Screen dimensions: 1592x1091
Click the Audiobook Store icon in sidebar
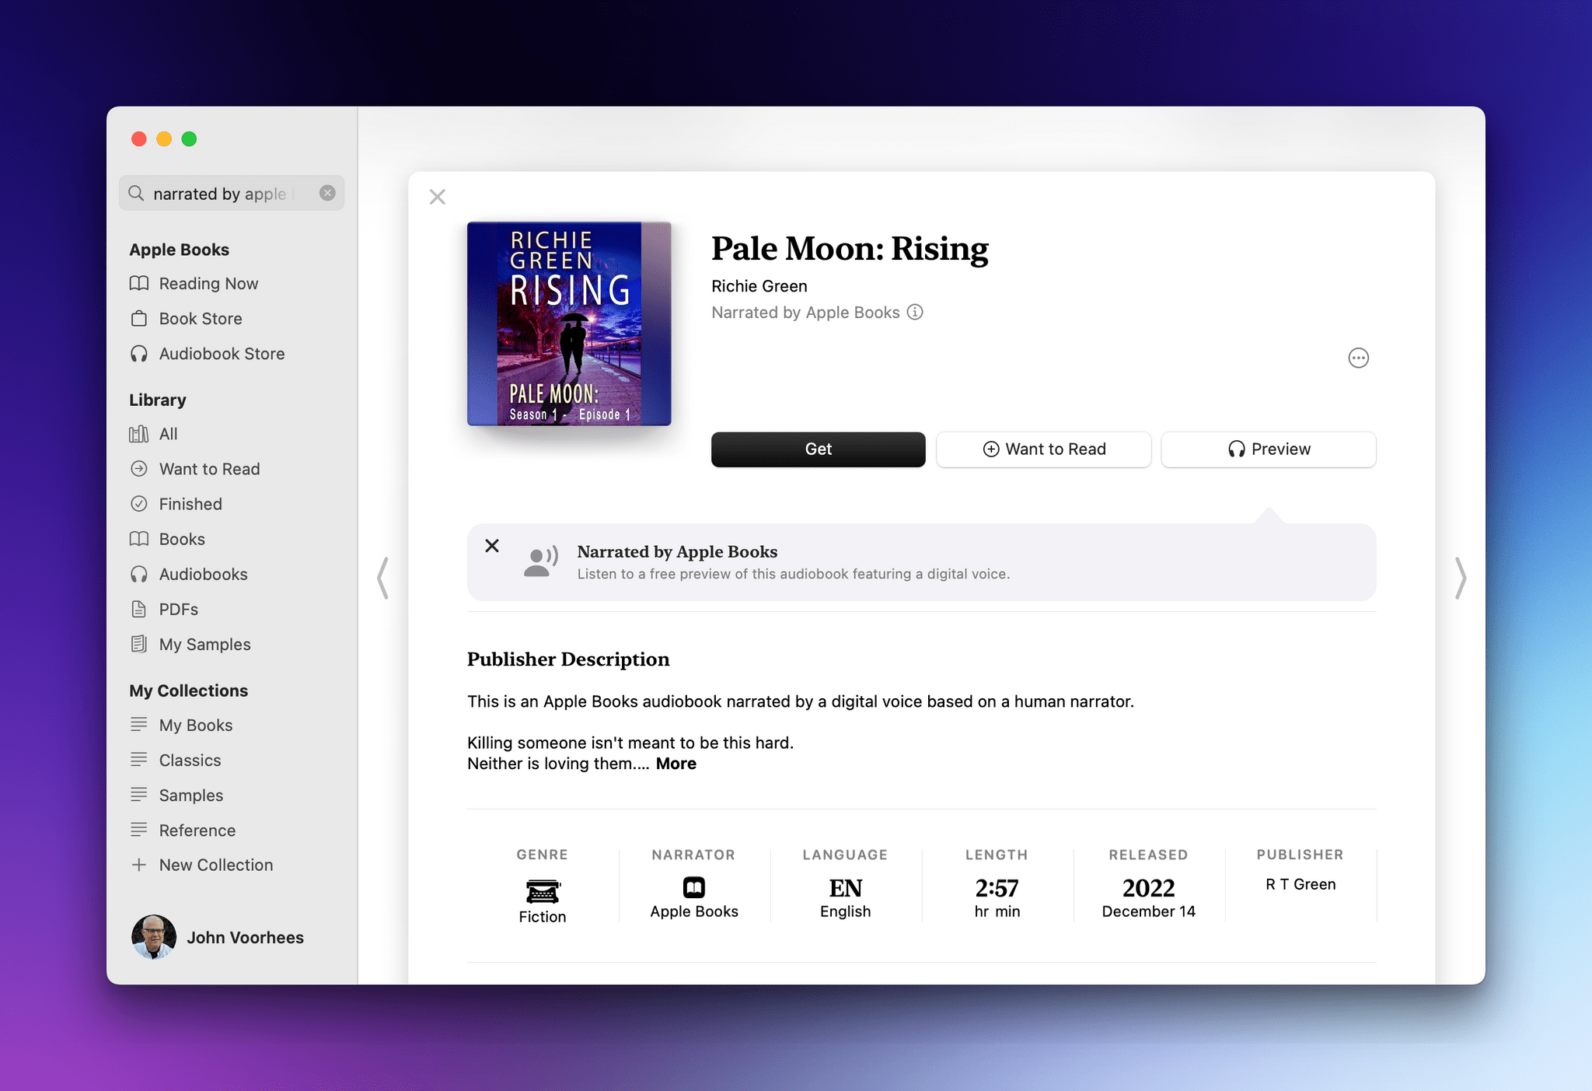(141, 353)
